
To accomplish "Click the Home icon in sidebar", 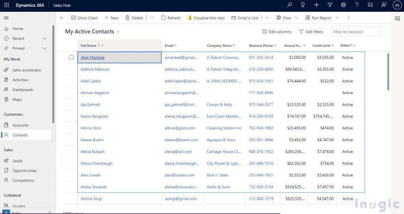I will [x=6, y=29].
